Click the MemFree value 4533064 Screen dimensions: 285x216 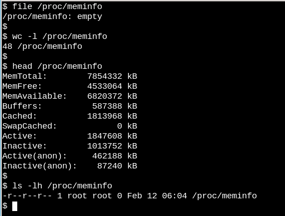point(104,86)
